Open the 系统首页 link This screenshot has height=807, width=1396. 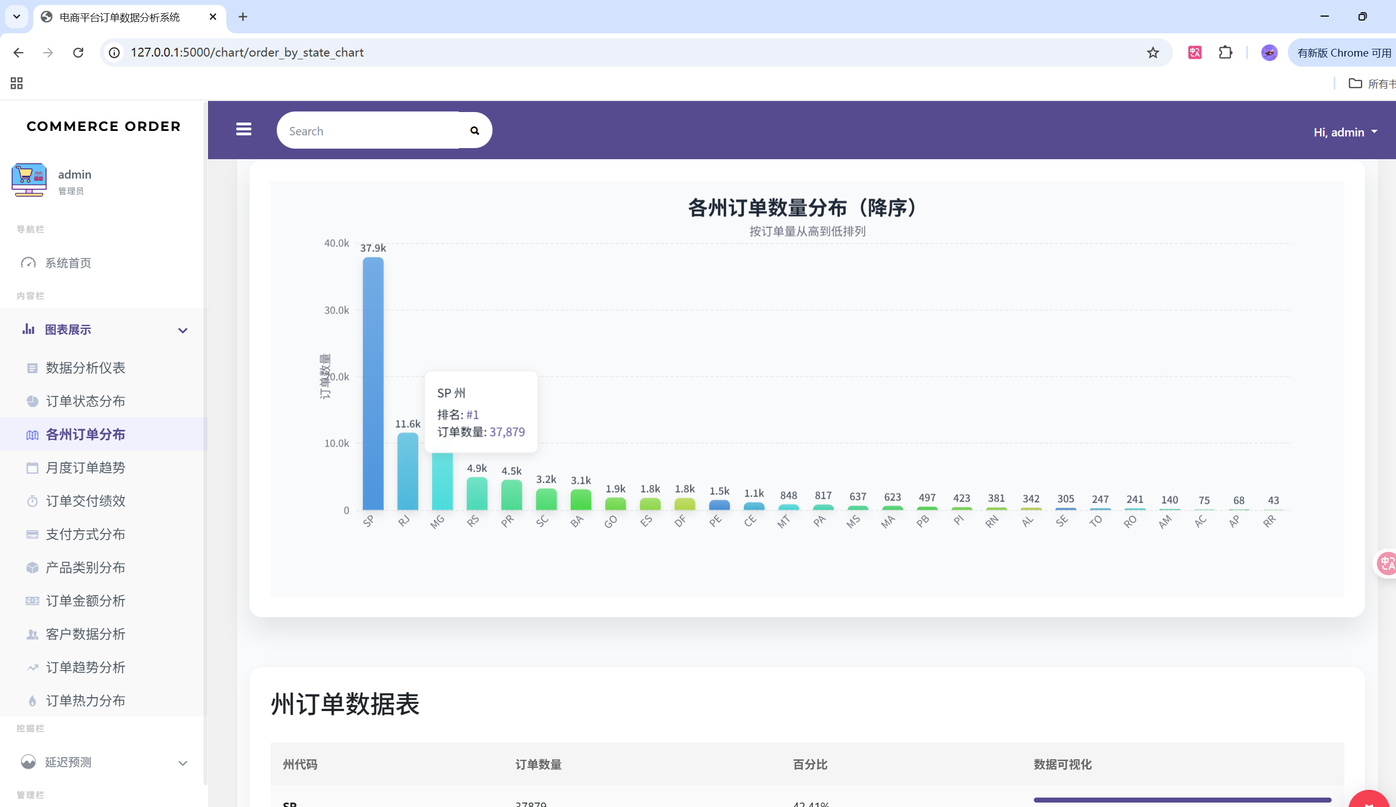point(68,263)
